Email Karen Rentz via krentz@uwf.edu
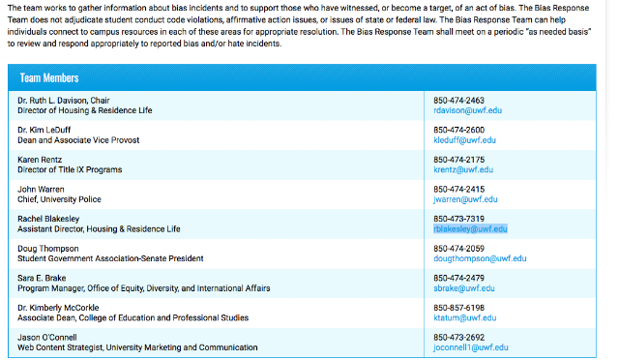This screenshot has width=619, height=360. 463,170
